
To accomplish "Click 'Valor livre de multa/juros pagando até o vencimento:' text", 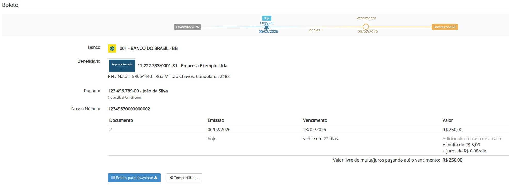I will (386, 160).
